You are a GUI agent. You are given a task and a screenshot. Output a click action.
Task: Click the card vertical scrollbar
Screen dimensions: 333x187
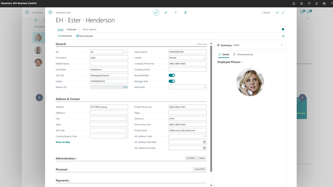(x=211, y=109)
